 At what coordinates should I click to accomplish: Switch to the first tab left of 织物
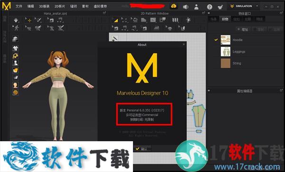(214, 19)
